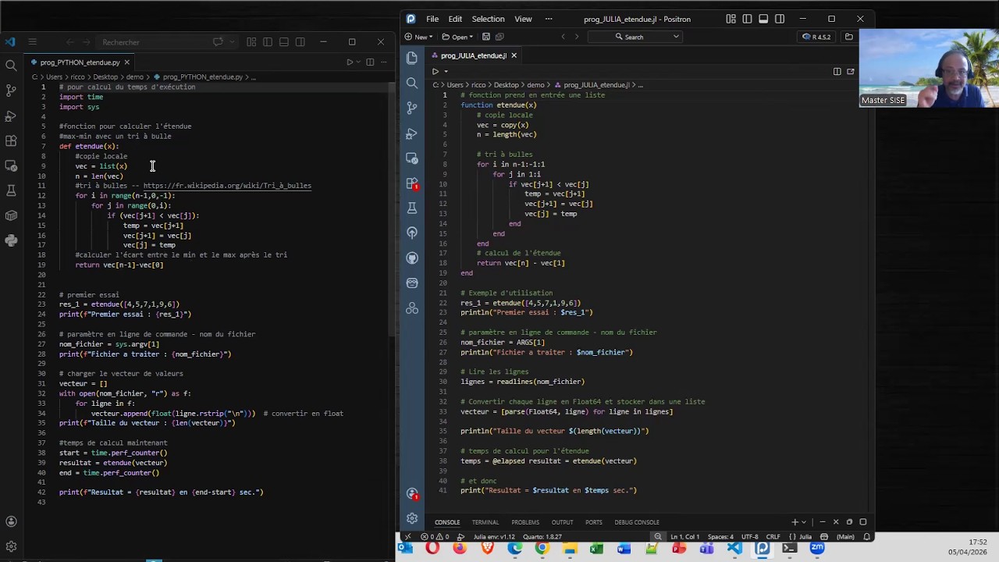Open the Extensions view in Positron
Image resolution: width=999 pixels, height=562 pixels.
pyautogui.click(x=412, y=183)
